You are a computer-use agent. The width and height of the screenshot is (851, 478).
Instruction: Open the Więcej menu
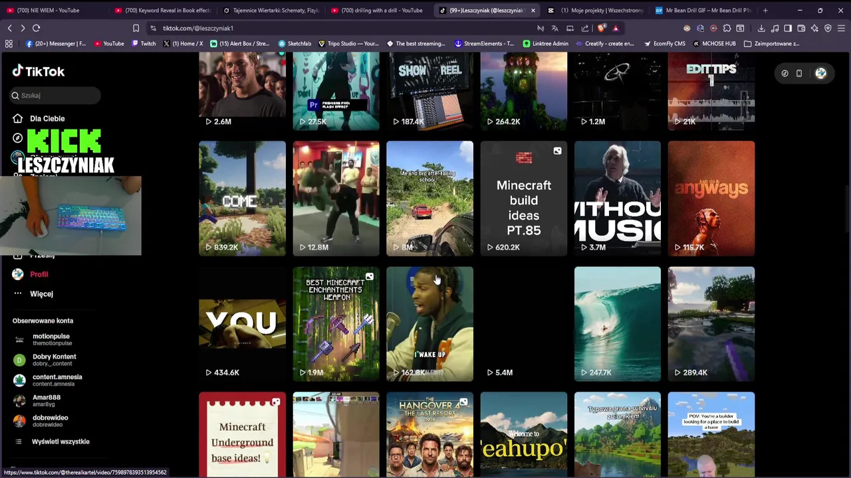point(33,293)
